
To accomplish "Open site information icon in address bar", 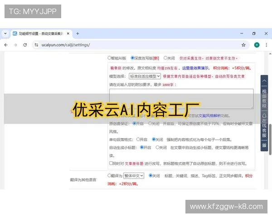I will coord(36,45).
